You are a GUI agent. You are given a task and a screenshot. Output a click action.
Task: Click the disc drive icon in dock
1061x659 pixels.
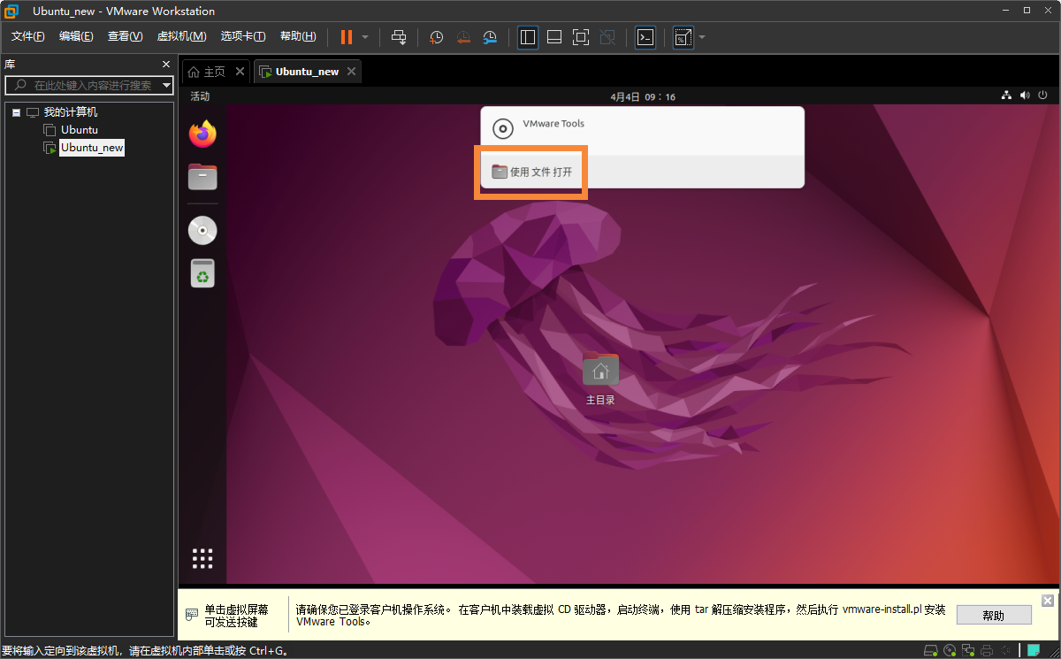coord(202,231)
